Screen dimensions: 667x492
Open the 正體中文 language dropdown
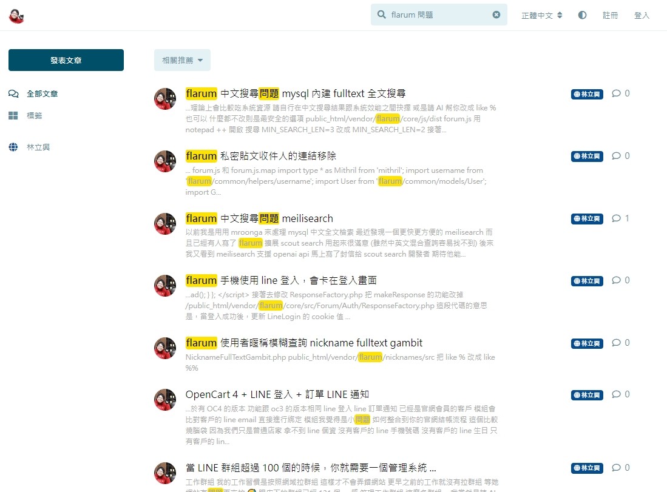point(541,15)
